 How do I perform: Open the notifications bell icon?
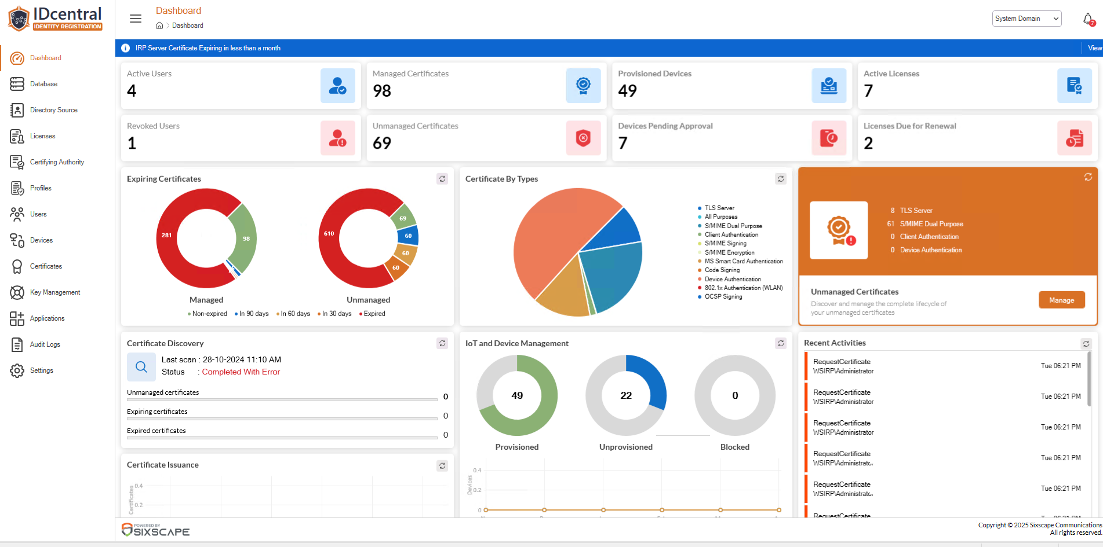[1088, 19]
